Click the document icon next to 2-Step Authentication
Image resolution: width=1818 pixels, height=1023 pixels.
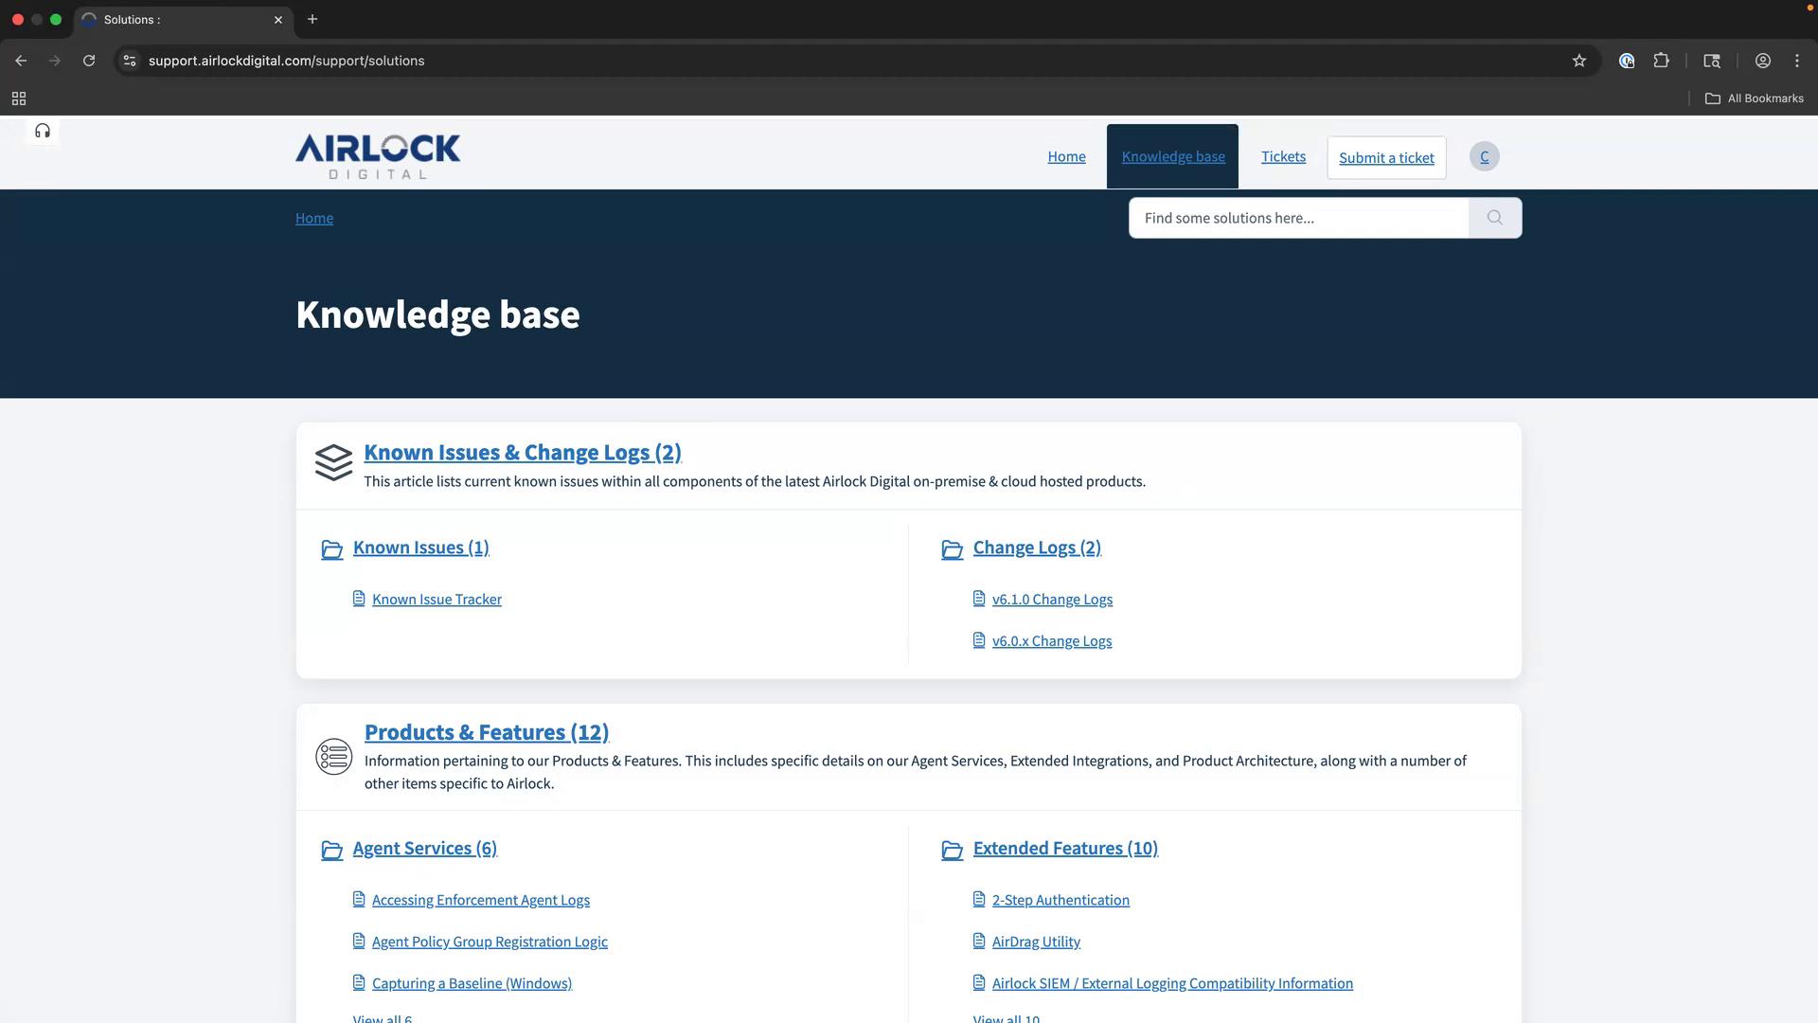979,899
